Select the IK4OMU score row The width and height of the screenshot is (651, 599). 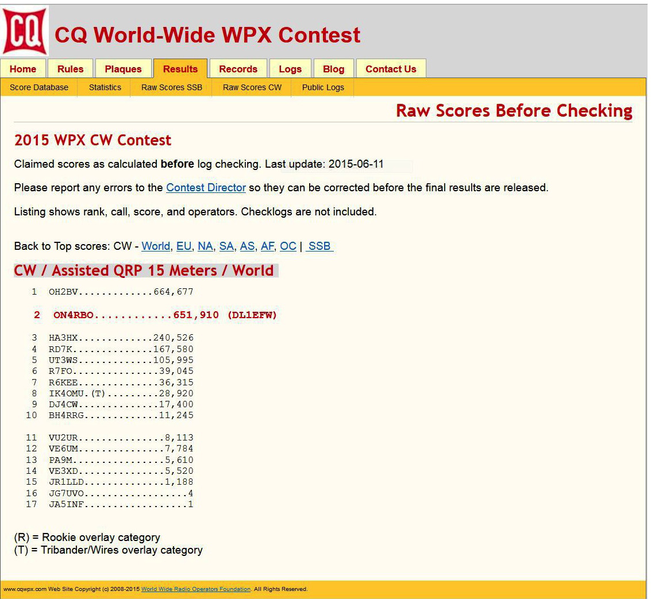113,393
